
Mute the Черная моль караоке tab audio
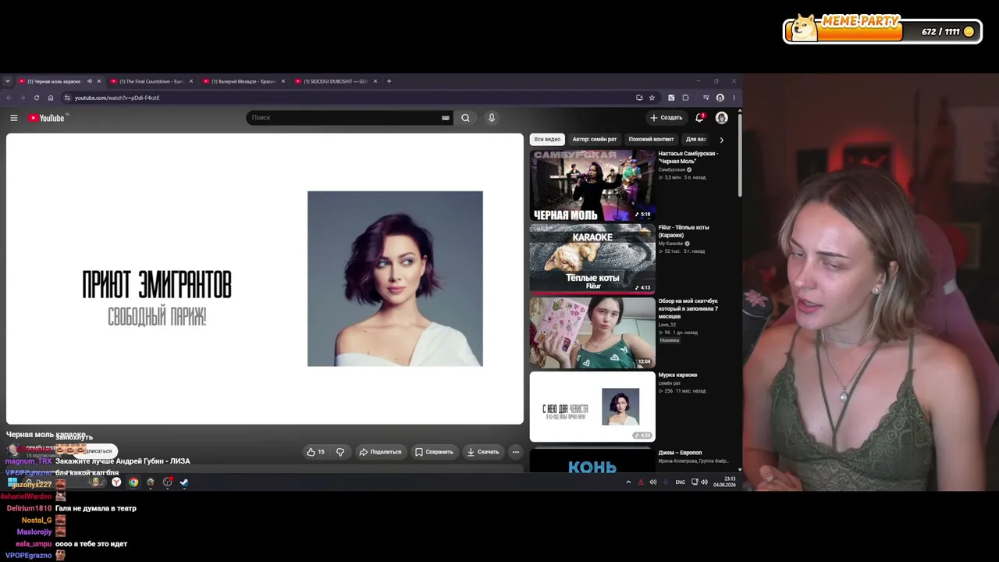click(89, 81)
